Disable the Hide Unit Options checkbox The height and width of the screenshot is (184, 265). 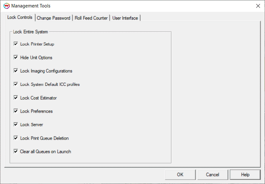click(16, 58)
